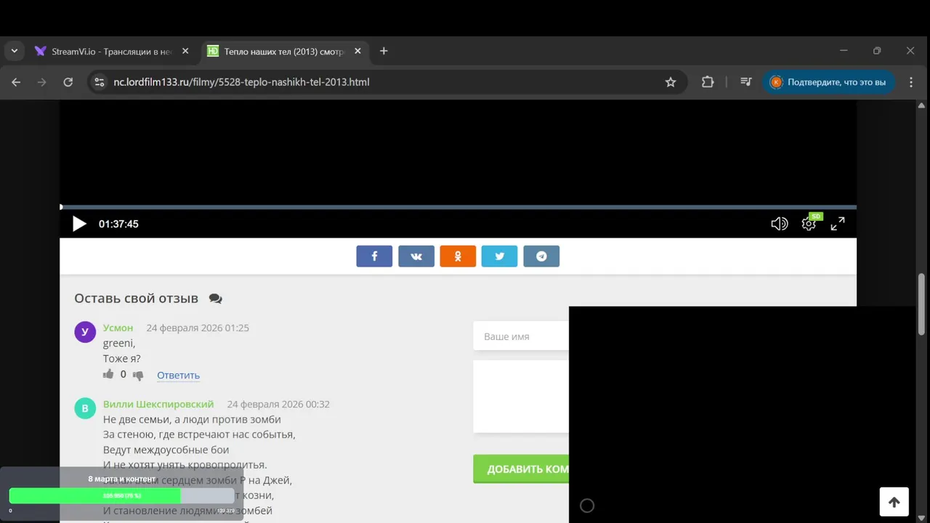Bookmark this page with star icon
This screenshot has height=523, width=930.
(671, 82)
